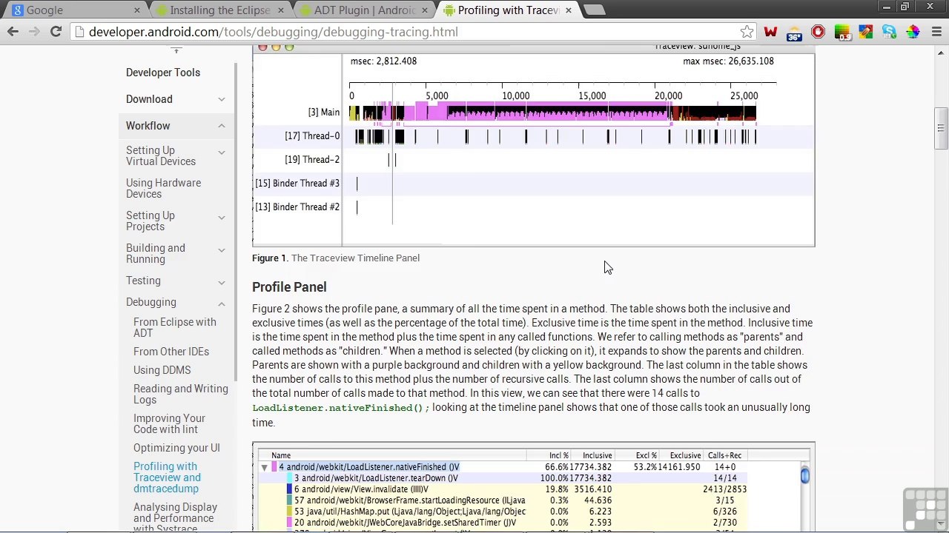Open Using Hardware Devices link
Screen dimensions: 949x533
pos(163,188)
